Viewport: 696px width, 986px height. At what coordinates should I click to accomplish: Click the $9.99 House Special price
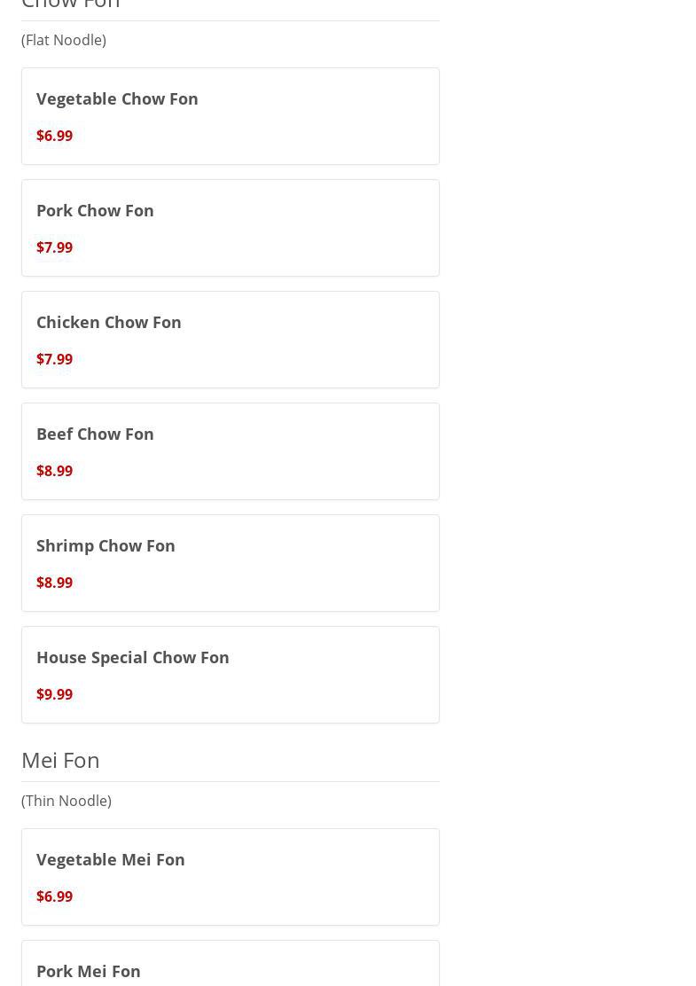point(54,694)
